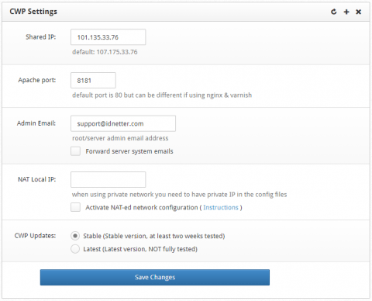Click the "CWP Updates:" label
The image size is (372, 301).
click(35, 236)
